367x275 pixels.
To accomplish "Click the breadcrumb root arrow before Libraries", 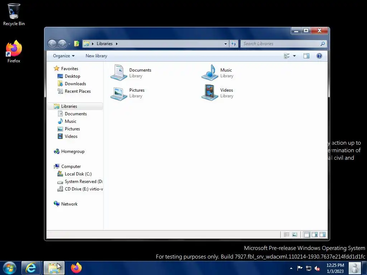I will pyautogui.click(x=93, y=44).
